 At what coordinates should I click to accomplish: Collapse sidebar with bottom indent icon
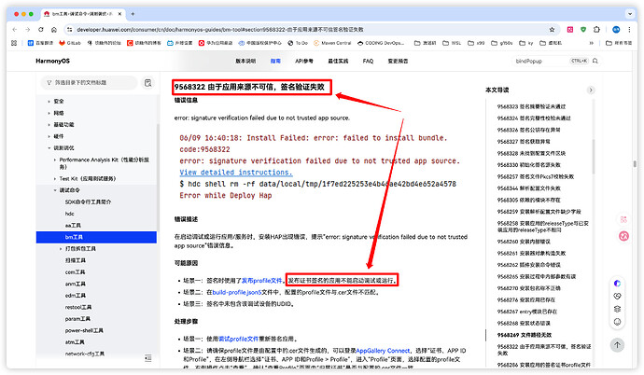coord(147,358)
